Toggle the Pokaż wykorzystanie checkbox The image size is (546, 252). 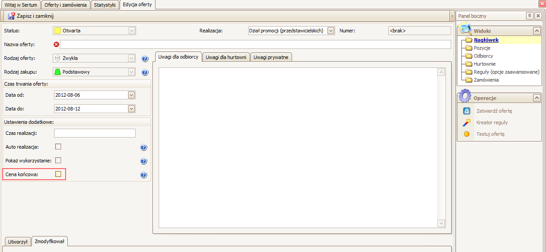[58, 160]
